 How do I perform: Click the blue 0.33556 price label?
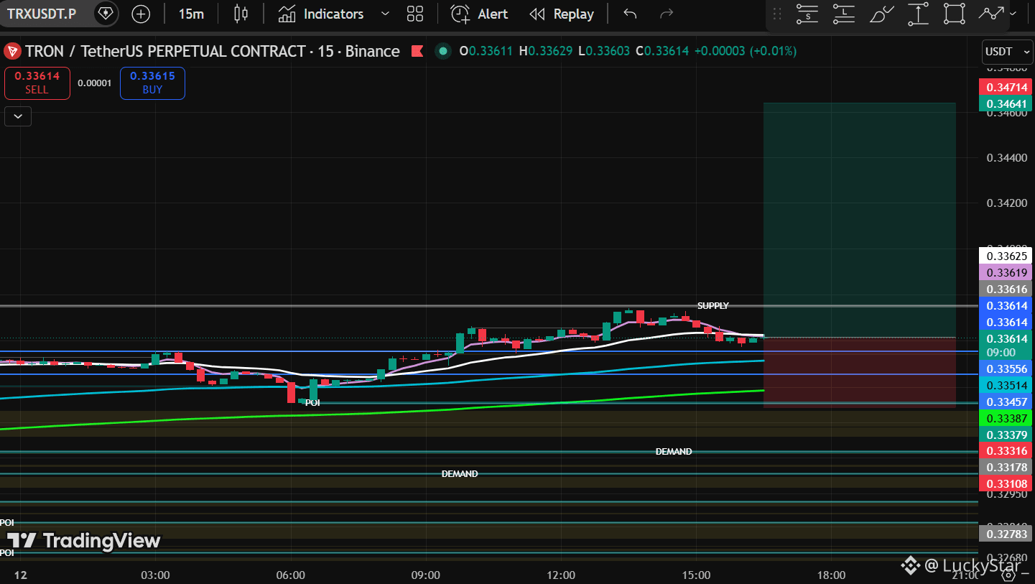(1006, 369)
